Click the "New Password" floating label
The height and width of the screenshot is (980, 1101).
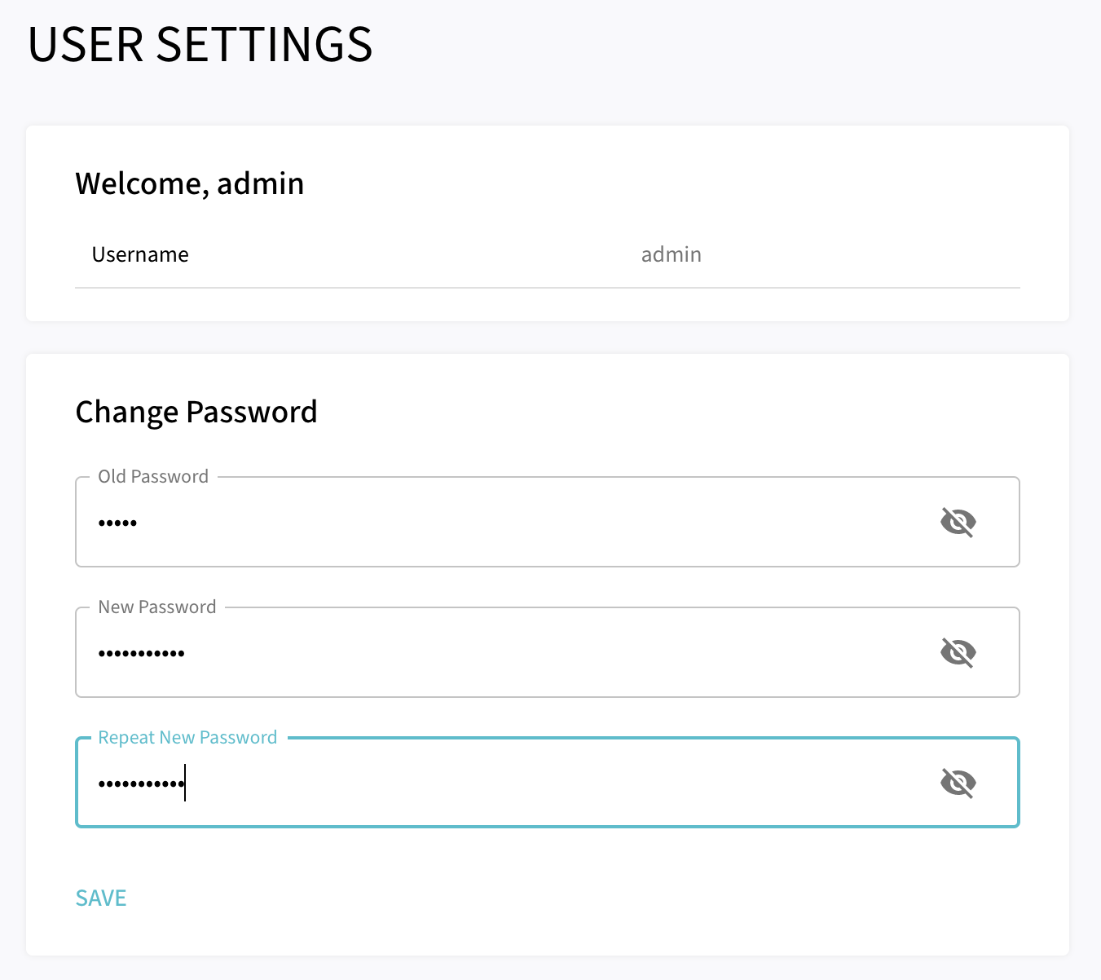coord(157,607)
